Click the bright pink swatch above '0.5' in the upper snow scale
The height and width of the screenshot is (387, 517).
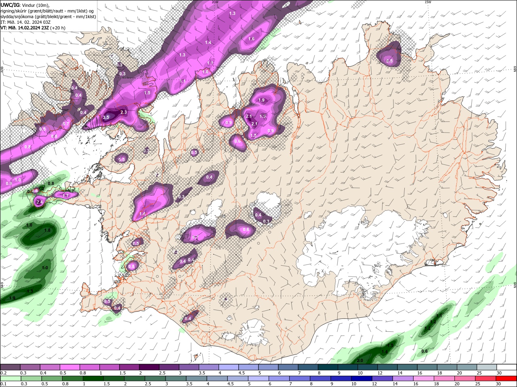click(x=69, y=367)
